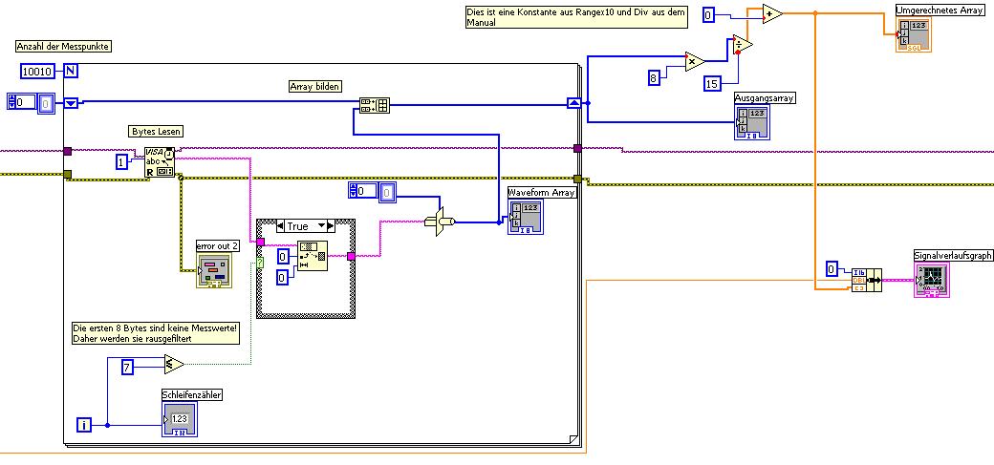Select the right shift register up arrow
This screenshot has width=994, height=465.
tap(573, 102)
